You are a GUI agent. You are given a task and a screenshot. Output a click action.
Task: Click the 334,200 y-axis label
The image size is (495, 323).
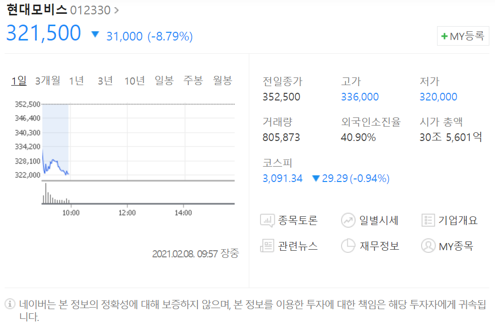[x=28, y=147]
